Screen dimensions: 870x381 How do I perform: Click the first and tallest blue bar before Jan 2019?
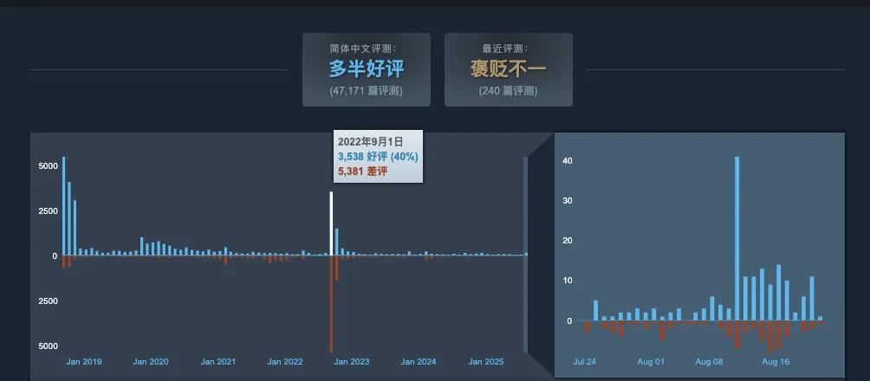pos(64,206)
